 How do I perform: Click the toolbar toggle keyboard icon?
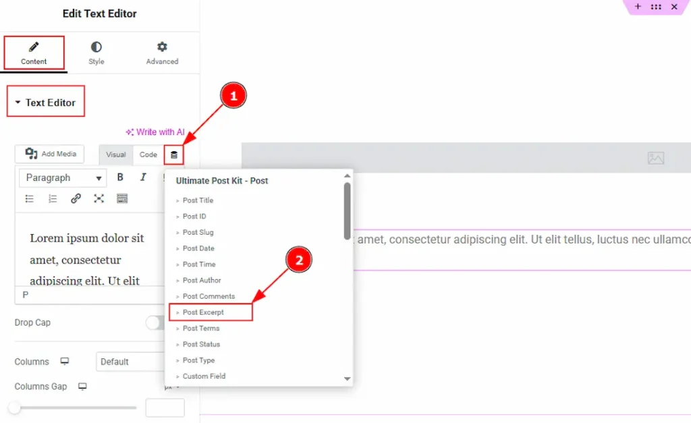pos(122,198)
